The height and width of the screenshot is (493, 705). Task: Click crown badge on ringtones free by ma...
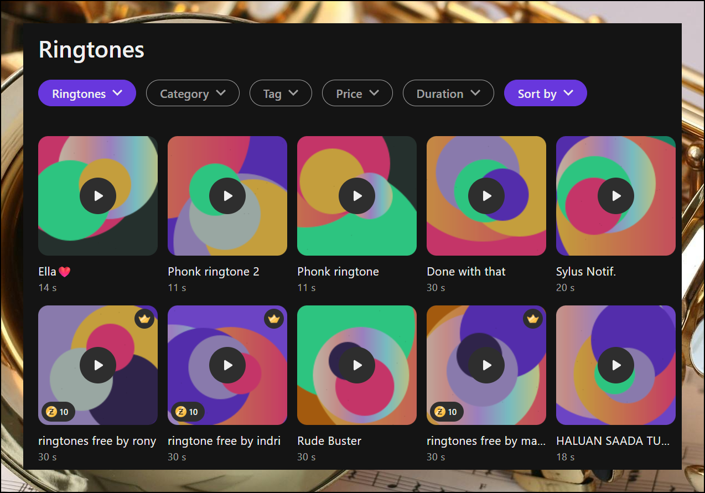click(x=533, y=319)
